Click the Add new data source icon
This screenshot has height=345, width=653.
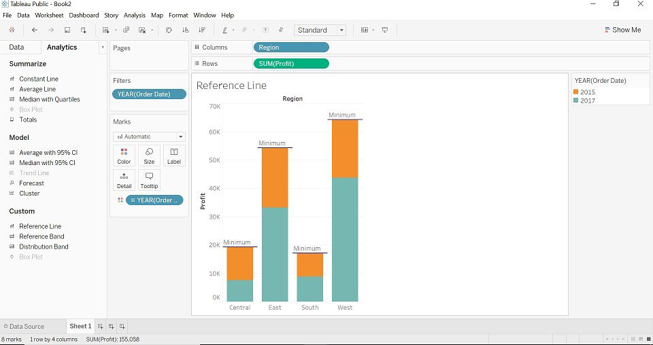pos(84,30)
